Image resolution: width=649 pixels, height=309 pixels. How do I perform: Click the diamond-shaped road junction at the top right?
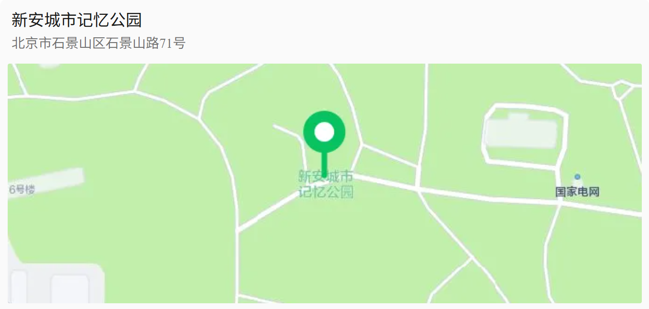(x=623, y=89)
